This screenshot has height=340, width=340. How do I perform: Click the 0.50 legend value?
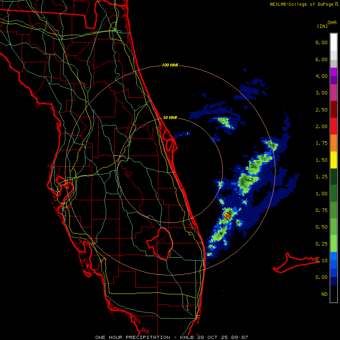click(321, 227)
